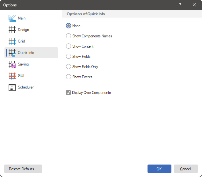This screenshot has width=202, height=177.
Task: Confirm settings with the OK button
Action: (x=159, y=169)
